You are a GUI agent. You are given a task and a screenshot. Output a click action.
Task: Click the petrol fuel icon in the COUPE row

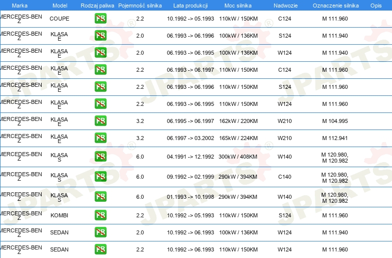coord(100,19)
